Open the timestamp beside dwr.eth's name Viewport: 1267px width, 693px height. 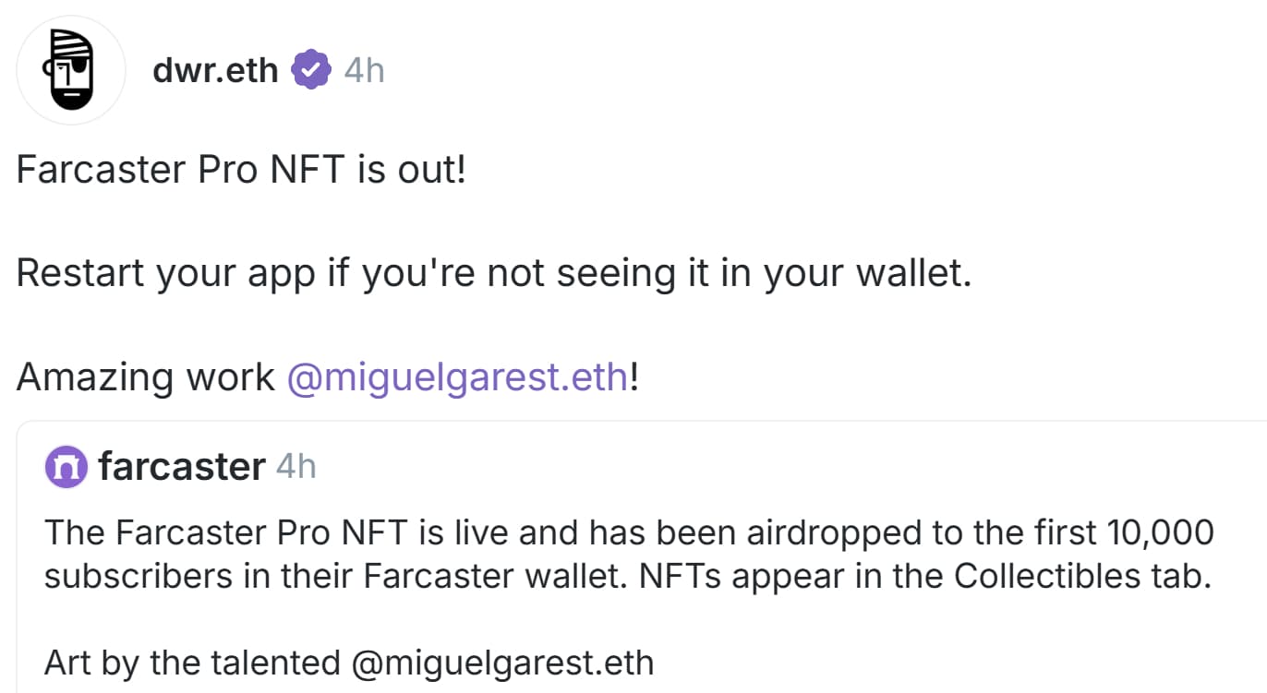(364, 70)
